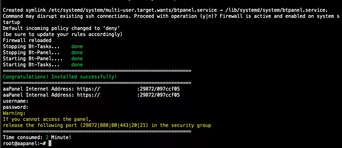Click the root@aapanel:~# prompt text
The width and height of the screenshot is (342, 148).
pyautogui.click(x=24, y=143)
